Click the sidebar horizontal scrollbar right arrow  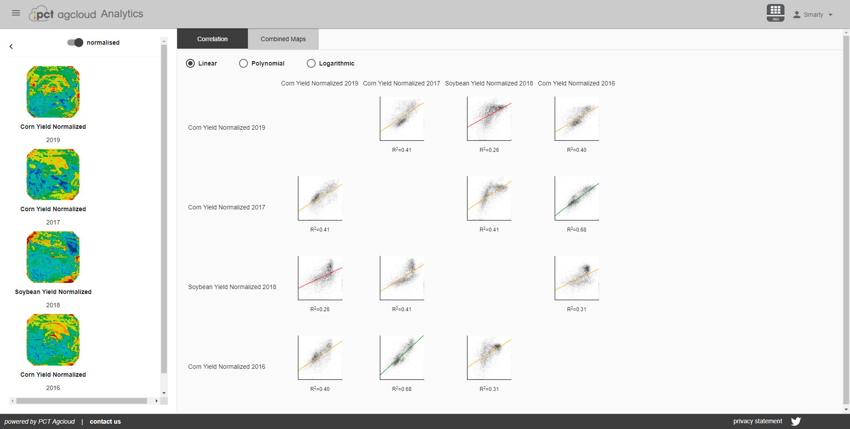click(156, 401)
